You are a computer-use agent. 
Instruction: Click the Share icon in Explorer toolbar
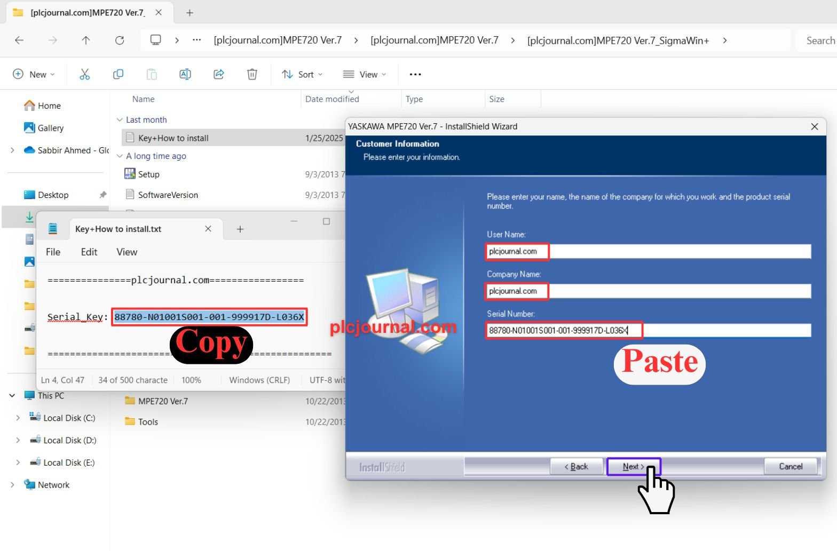coord(219,74)
